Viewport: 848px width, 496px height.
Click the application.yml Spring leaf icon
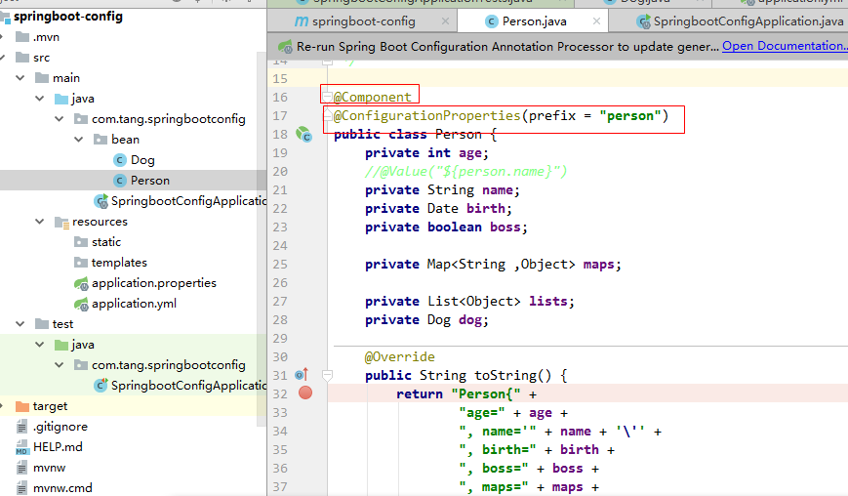click(x=81, y=304)
